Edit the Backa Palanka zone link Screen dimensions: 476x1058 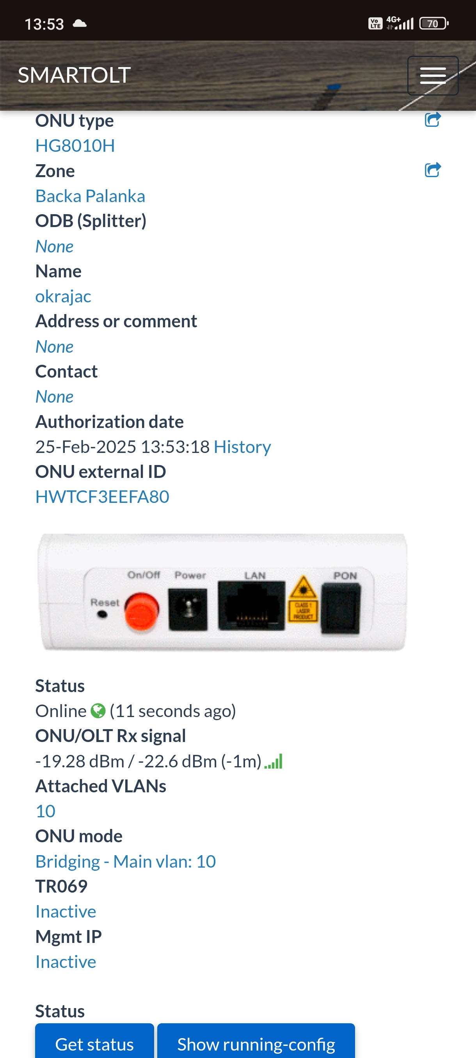tap(91, 196)
